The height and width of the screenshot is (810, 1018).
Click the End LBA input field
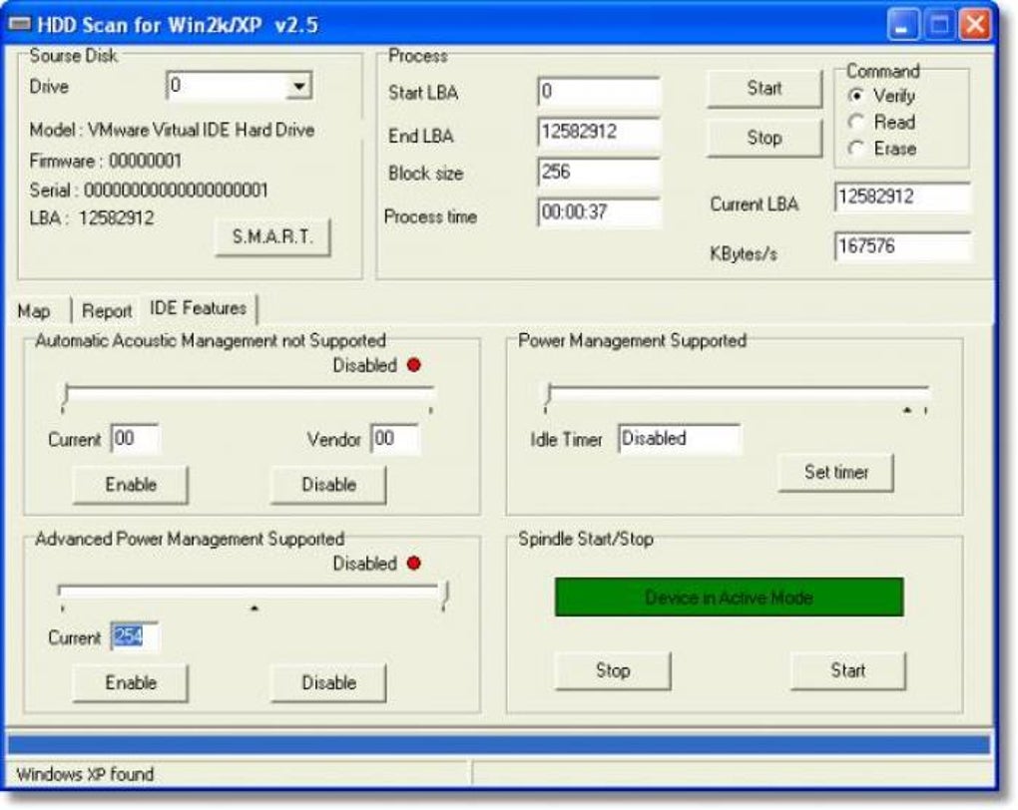click(599, 132)
